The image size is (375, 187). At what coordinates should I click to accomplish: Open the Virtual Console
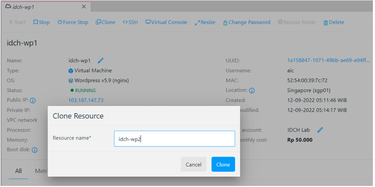tap(166, 22)
